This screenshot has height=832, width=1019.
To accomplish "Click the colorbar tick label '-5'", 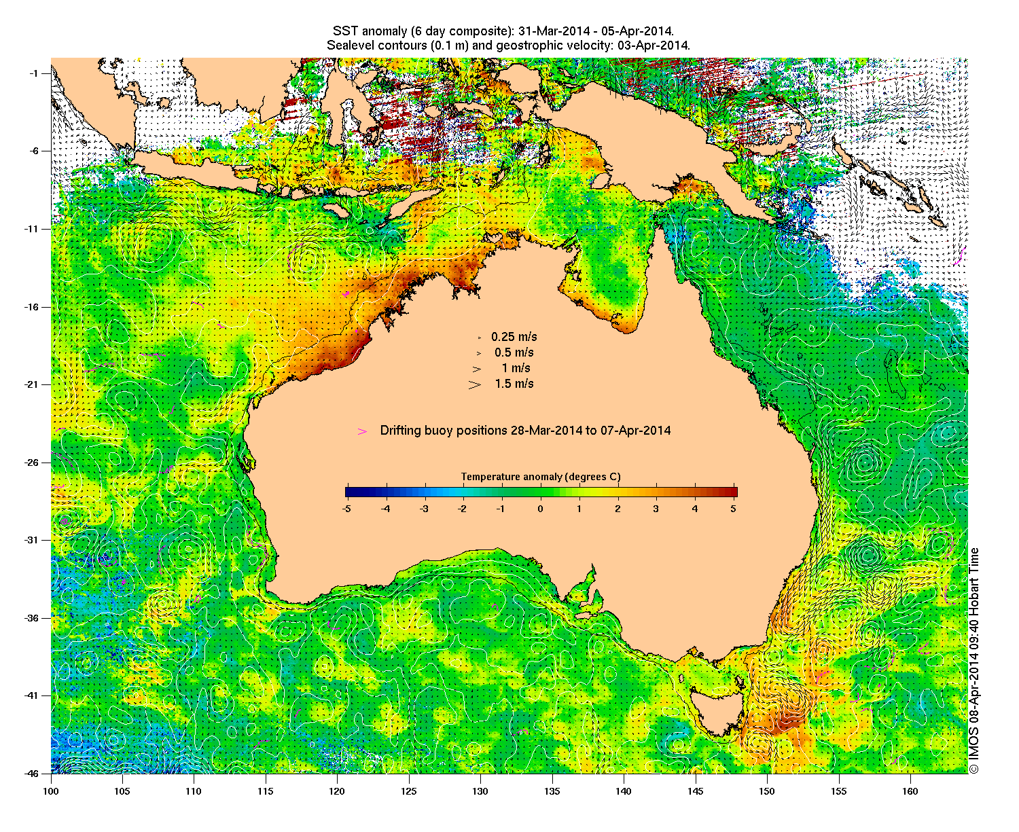I will point(346,508).
